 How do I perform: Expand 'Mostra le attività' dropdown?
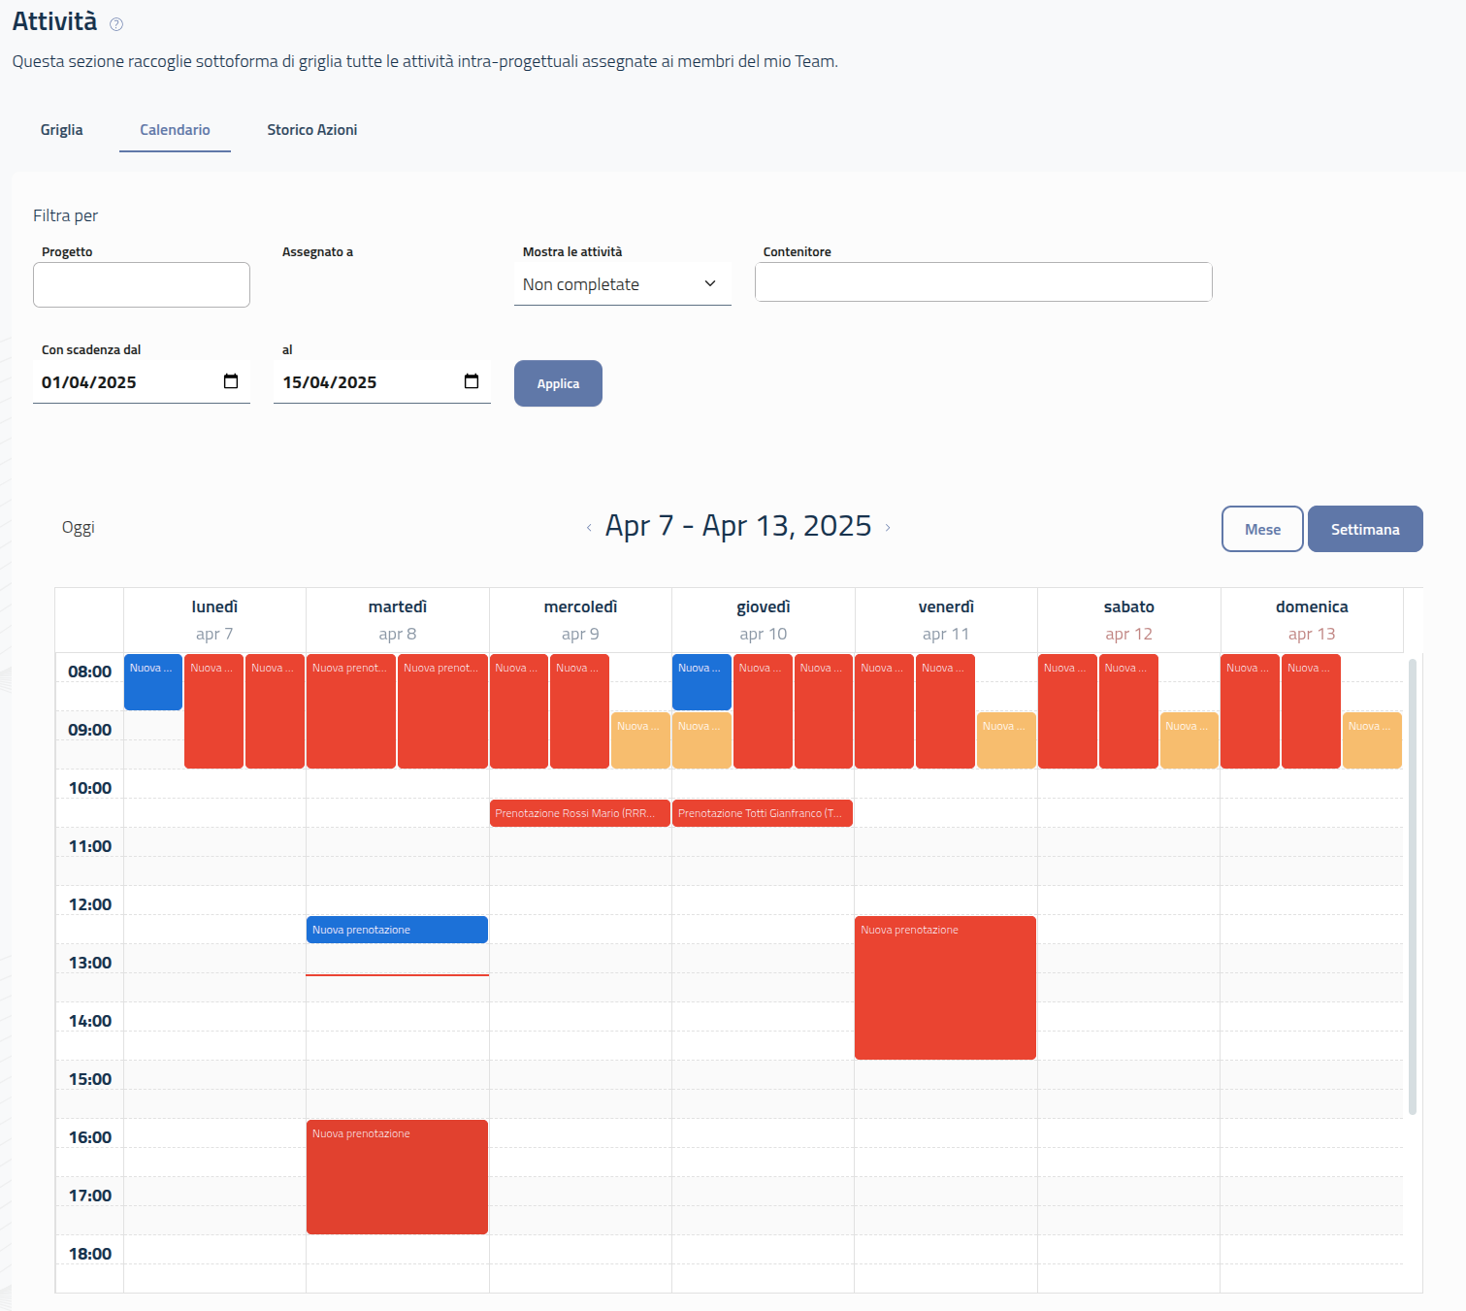622,284
